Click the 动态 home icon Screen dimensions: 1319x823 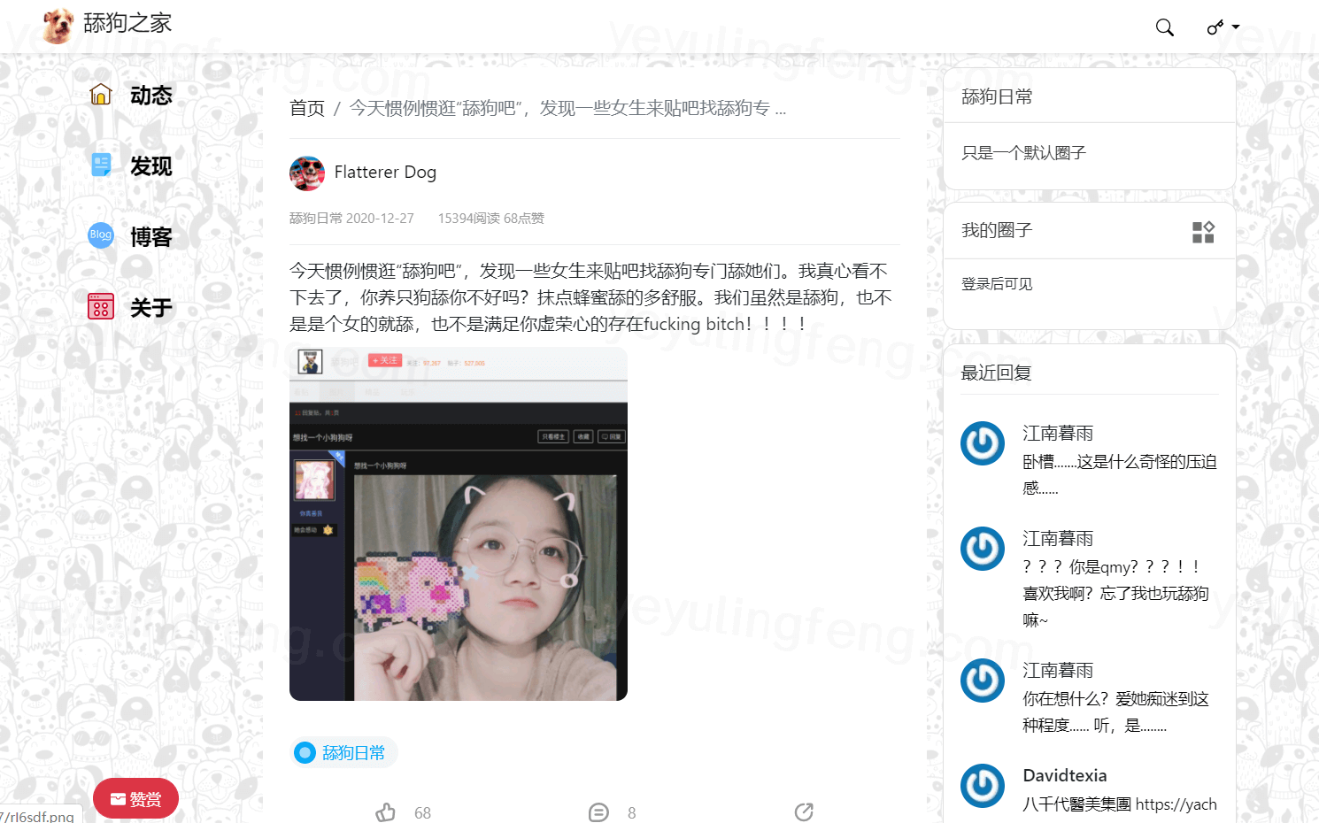[101, 95]
